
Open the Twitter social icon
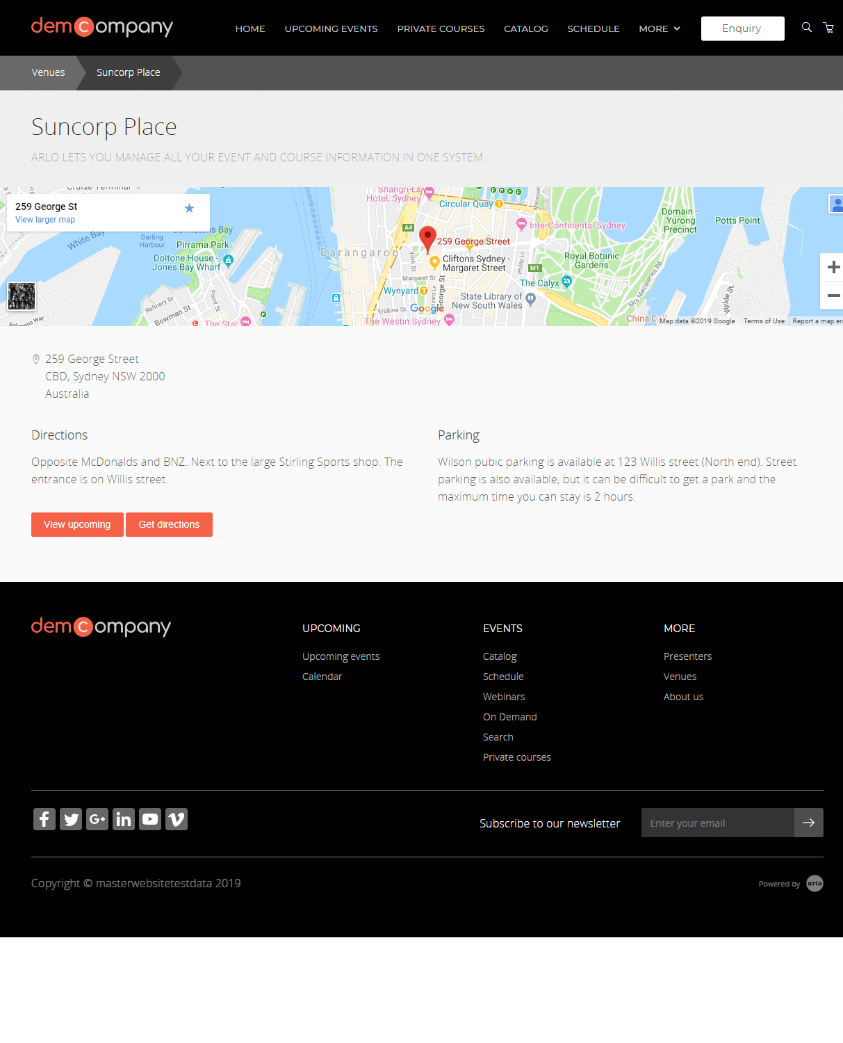click(x=71, y=819)
